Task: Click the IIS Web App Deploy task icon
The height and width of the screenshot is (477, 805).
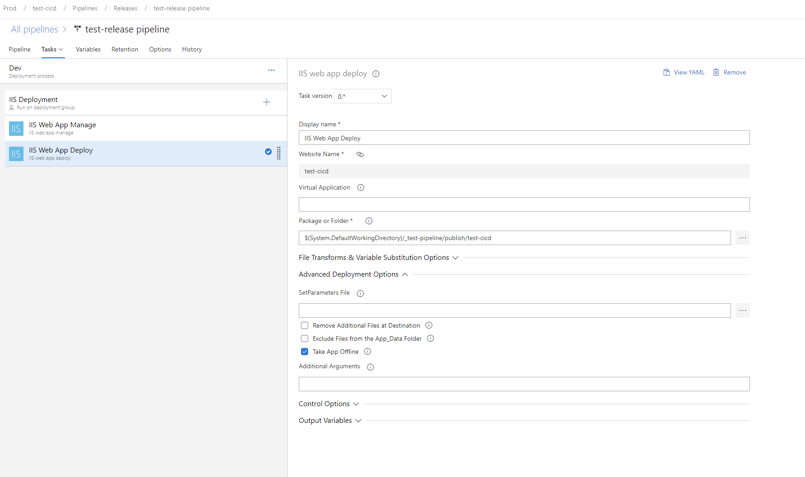Action: pyautogui.click(x=16, y=154)
